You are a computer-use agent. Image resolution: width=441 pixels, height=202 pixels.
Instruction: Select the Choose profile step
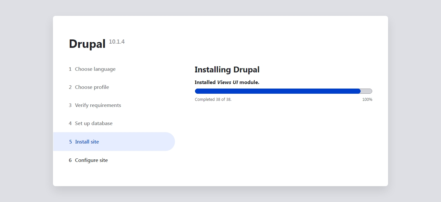pyautogui.click(x=92, y=87)
